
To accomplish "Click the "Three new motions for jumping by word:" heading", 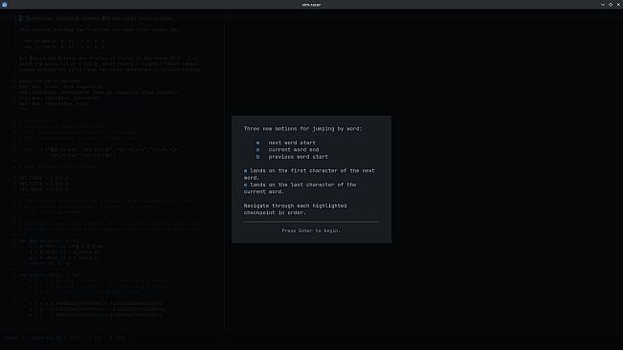I will pyautogui.click(x=302, y=128).
